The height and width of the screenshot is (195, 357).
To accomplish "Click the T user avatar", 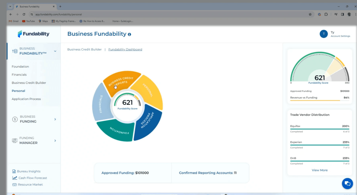I will pos(324,34).
